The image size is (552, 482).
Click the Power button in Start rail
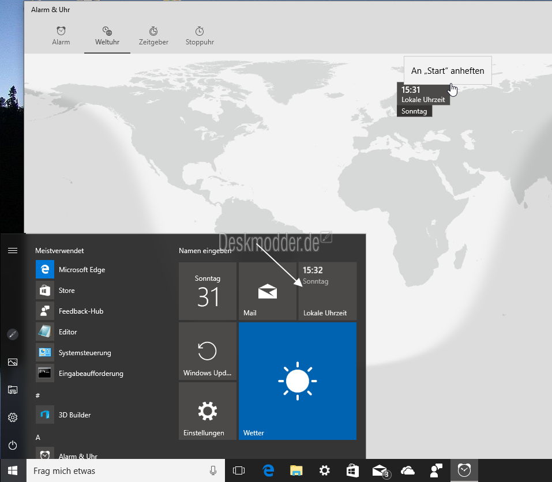click(13, 445)
